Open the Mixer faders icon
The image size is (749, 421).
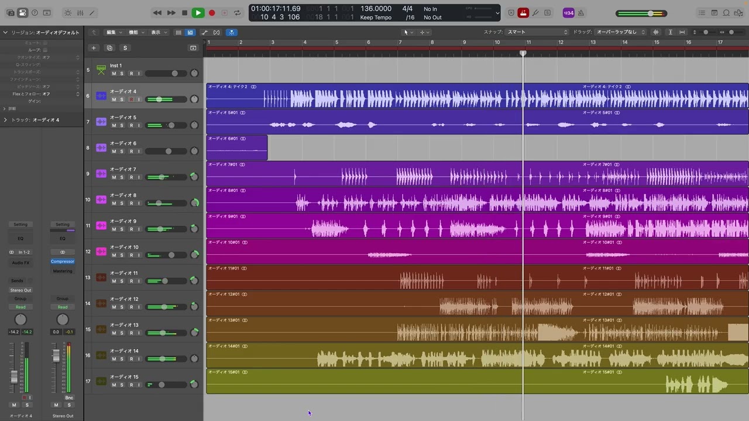click(x=80, y=13)
